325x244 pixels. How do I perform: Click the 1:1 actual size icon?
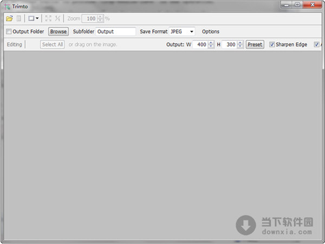click(57, 18)
